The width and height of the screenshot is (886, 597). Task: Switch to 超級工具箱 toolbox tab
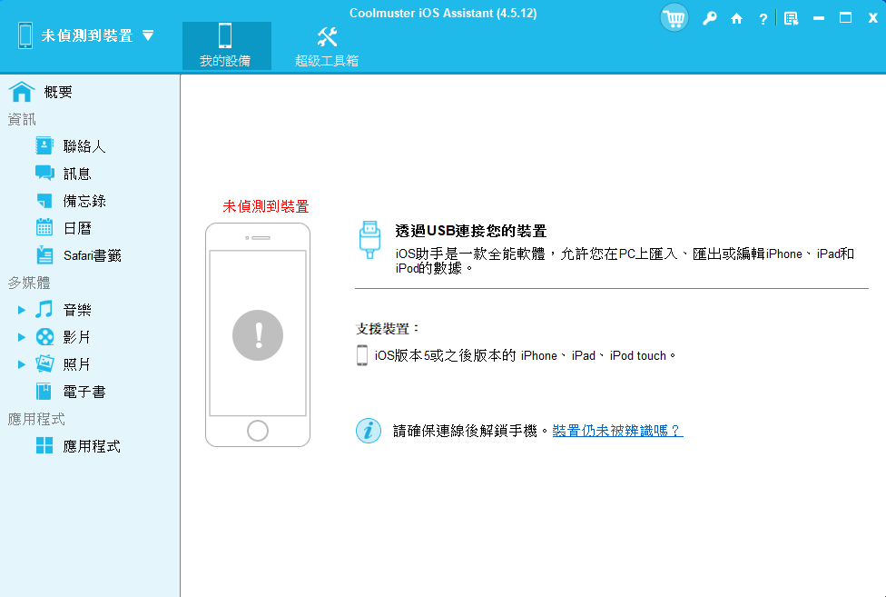click(327, 45)
